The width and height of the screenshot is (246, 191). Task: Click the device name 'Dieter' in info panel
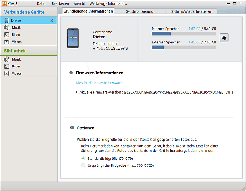click(99, 37)
